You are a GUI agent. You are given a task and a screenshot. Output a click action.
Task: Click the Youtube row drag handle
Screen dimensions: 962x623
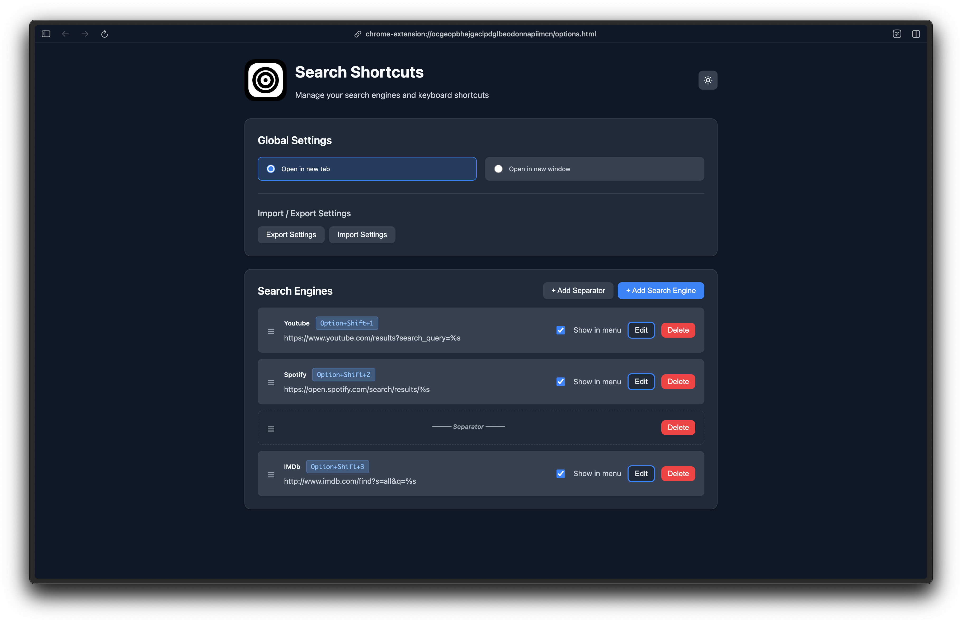click(271, 331)
